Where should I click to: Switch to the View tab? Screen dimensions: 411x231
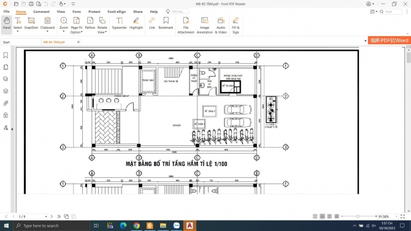pos(61,12)
